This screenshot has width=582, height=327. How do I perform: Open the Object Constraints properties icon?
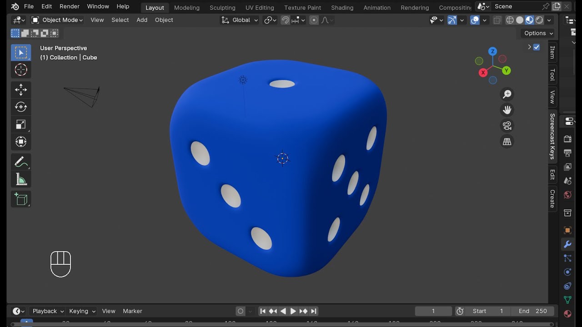567,286
